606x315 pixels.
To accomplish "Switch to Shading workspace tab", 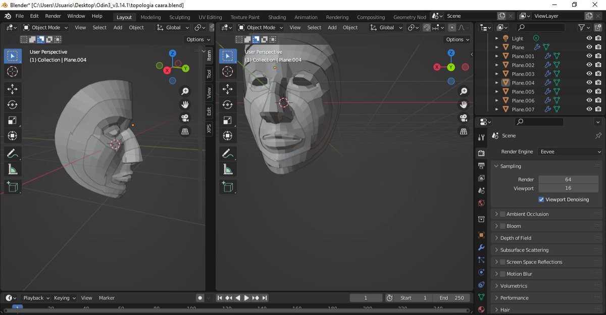I will pyautogui.click(x=277, y=17).
